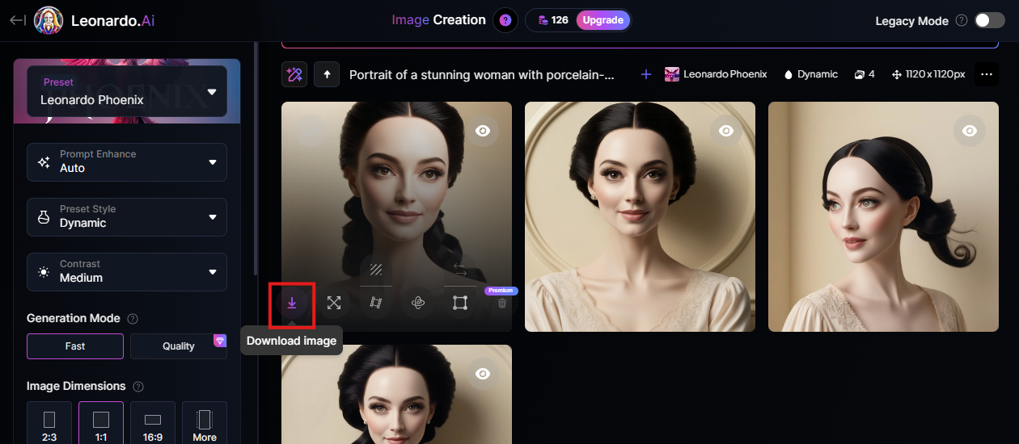The image size is (1019, 444).
Task: Select the 2:3 image dimension
Action: [49, 425]
